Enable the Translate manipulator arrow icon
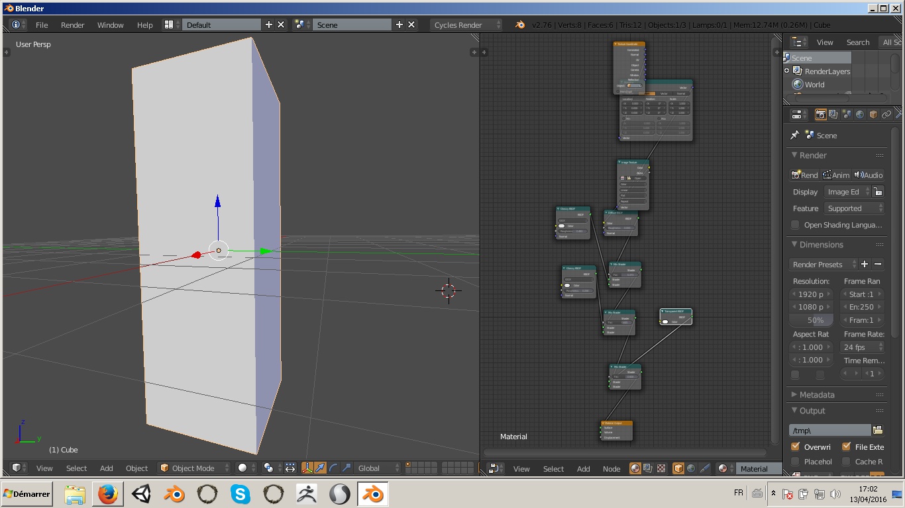This screenshot has width=905, height=508. pyautogui.click(x=320, y=468)
